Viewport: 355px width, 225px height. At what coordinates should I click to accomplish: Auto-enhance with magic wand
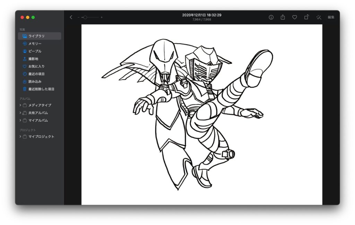[319, 17]
